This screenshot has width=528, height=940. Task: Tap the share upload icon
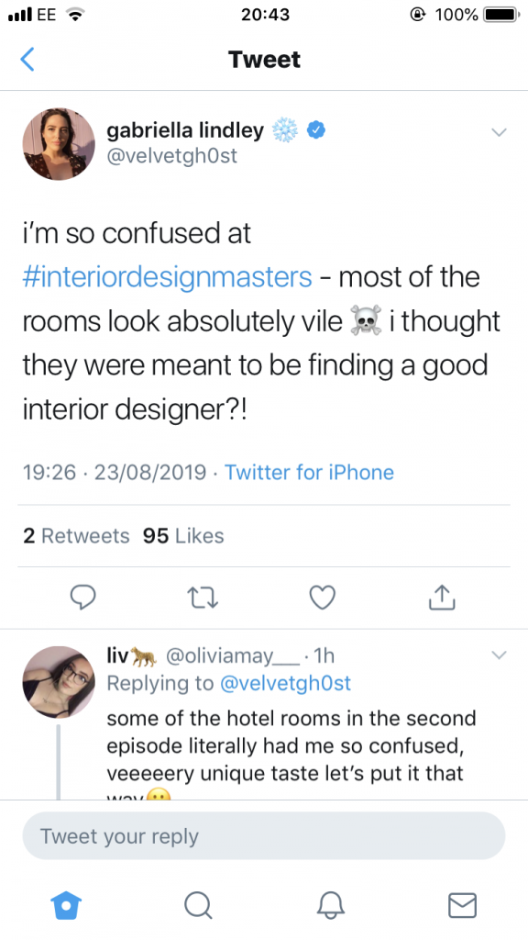coord(443,597)
